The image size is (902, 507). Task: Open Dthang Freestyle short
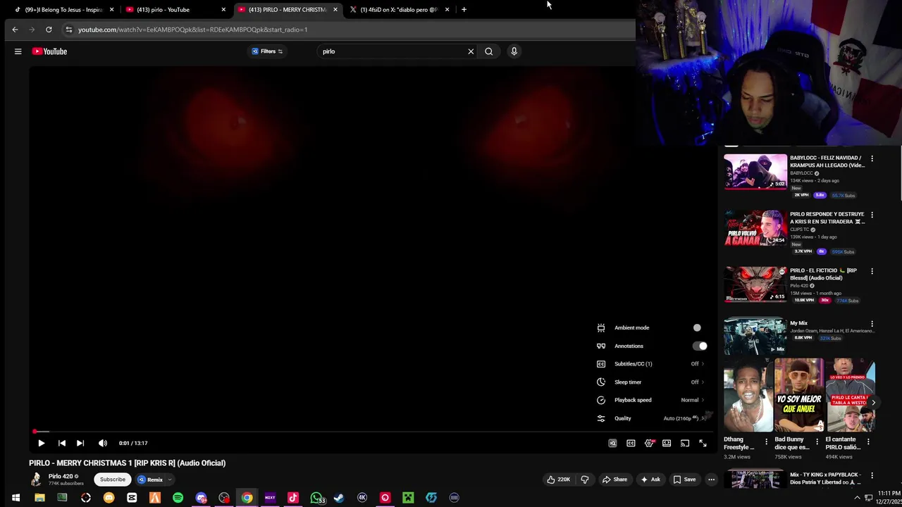748,395
